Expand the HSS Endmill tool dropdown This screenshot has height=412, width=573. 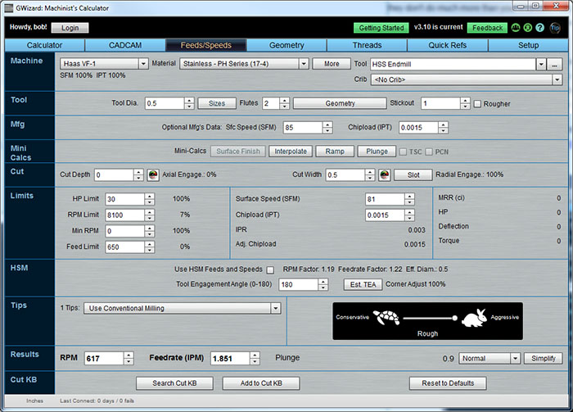tap(540, 65)
